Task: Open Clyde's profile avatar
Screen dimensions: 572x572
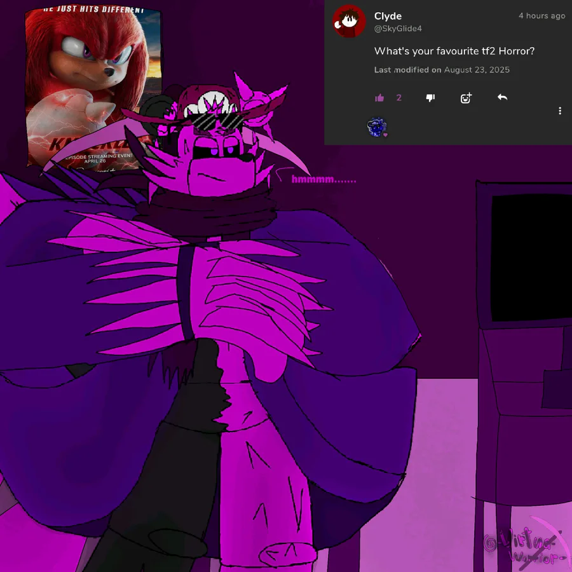Action: pos(349,21)
